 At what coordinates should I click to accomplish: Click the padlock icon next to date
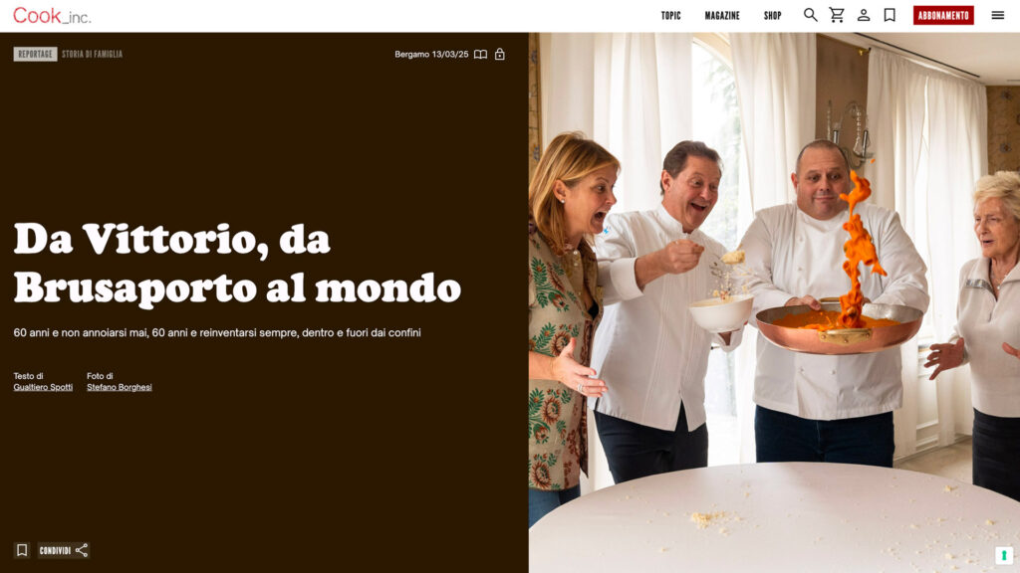[x=500, y=54]
